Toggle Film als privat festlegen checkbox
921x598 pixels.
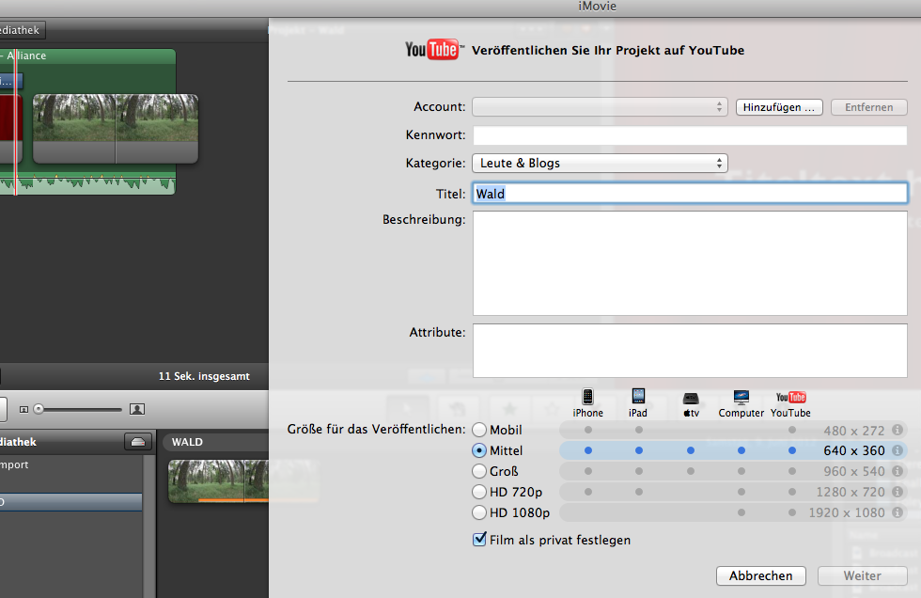pyautogui.click(x=479, y=540)
